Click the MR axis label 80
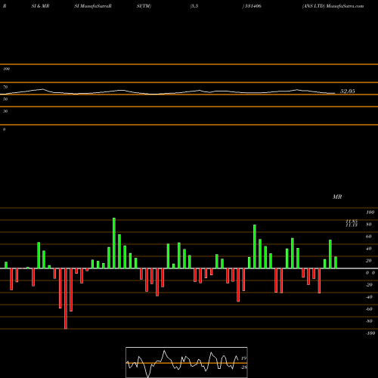Image resolution: width=378 pixels, height=378 pixels. 369,225
